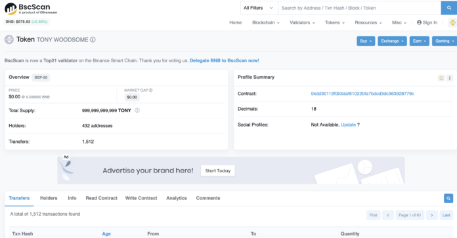Click the Market Cap help icon
This screenshot has height=238, width=457.
150,90
